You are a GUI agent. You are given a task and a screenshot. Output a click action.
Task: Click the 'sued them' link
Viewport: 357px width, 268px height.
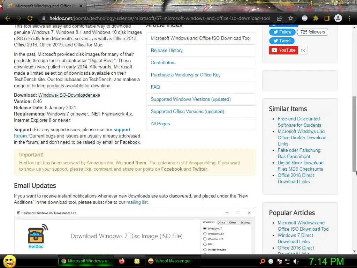(x=135, y=163)
